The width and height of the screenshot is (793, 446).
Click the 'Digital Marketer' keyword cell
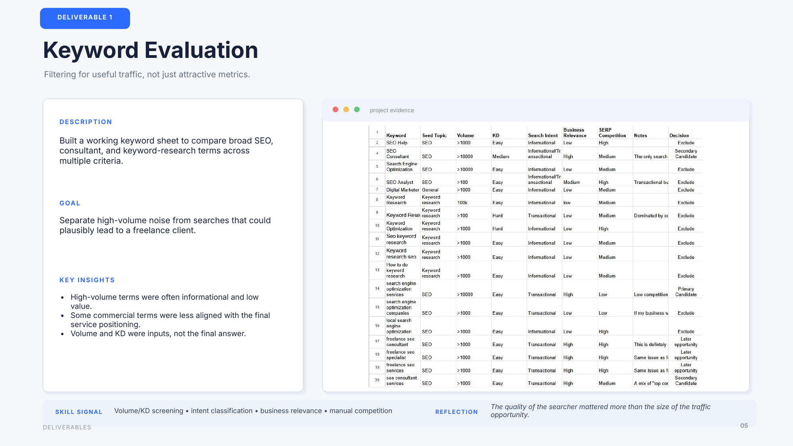pos(402,190)
